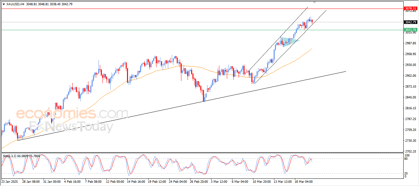Select the red 3078.31 price level label

pos(410,8)
